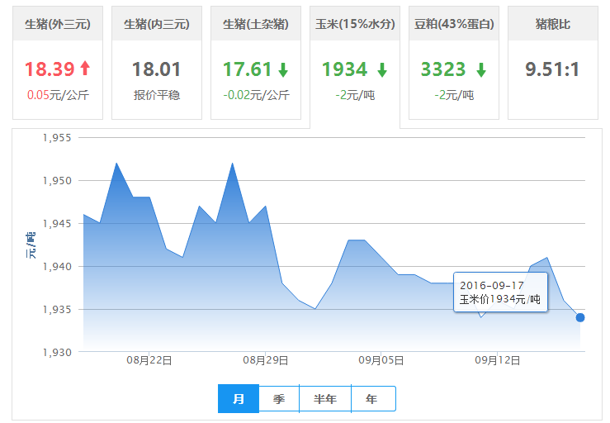Click the 1,940 y-axis label
Screen dimensions: 610x423
click(x=57, y=266)
